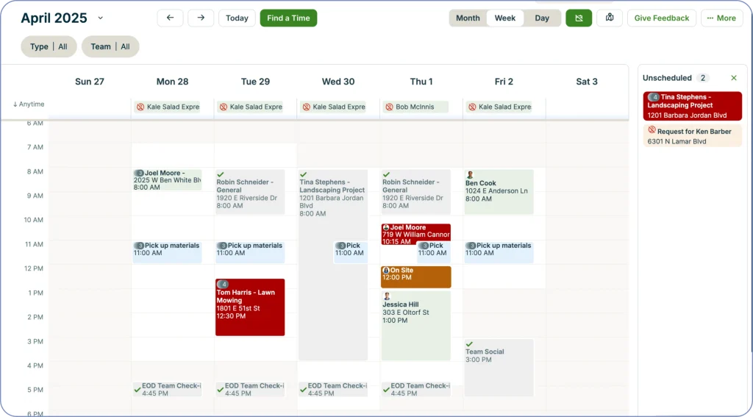Go to the next week arrow

coord(201,18)
